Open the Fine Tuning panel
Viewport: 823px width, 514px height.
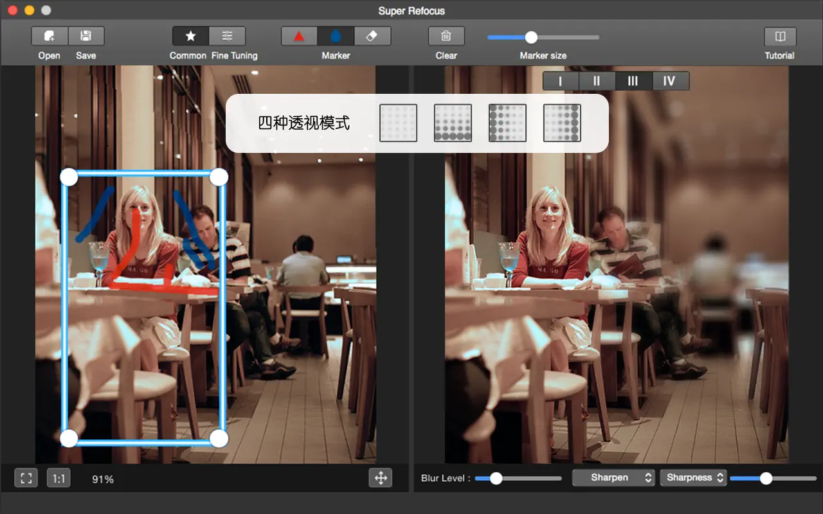click(x=227, y=36)
